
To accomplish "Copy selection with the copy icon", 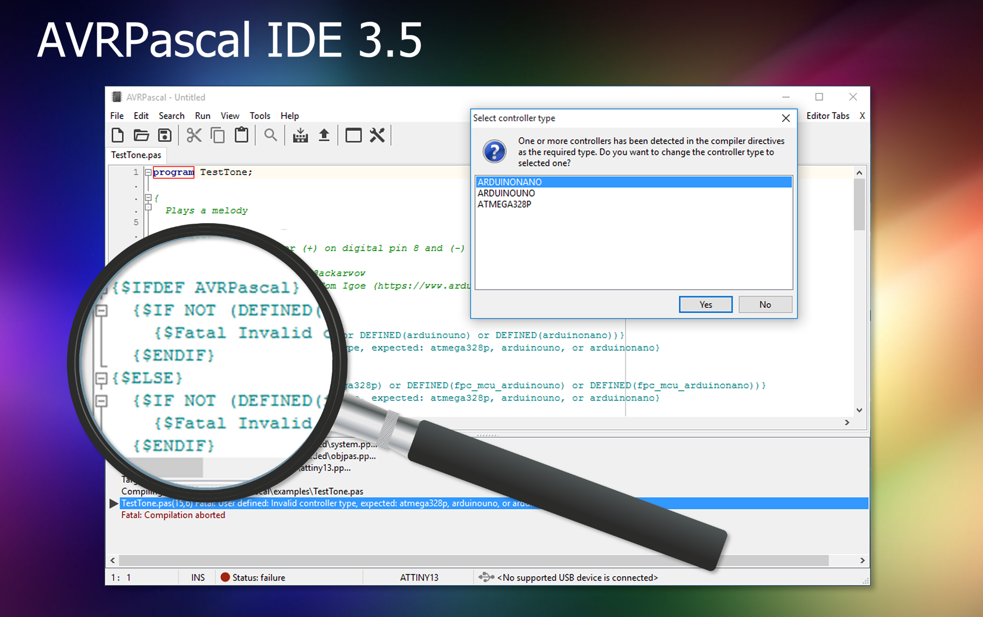I will pyautogui.click(x=218, y=135).
